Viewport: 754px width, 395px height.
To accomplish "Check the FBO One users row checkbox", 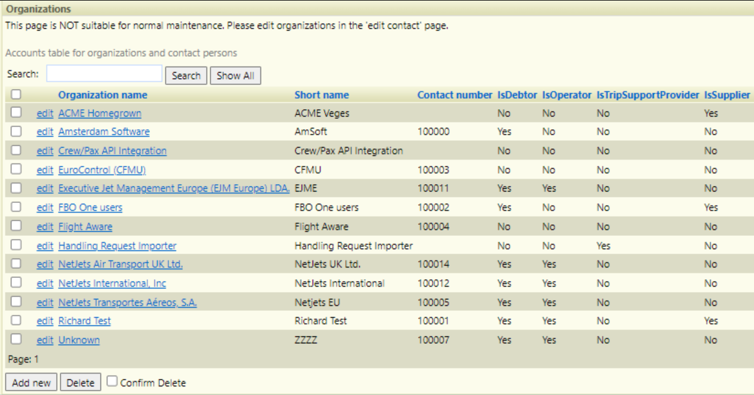I will pyautogui.click(x=16, y=207).
